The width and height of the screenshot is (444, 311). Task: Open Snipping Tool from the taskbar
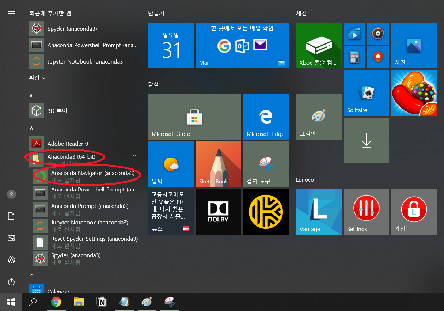169,302
